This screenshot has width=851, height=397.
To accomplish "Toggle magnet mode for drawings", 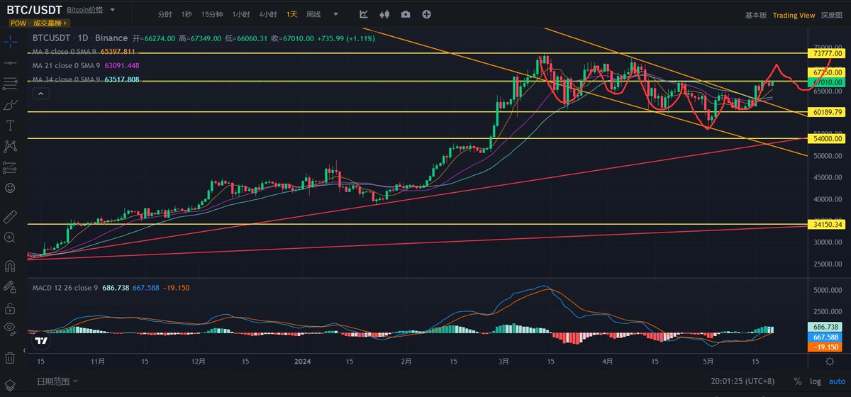I will [x=10, y=267].
